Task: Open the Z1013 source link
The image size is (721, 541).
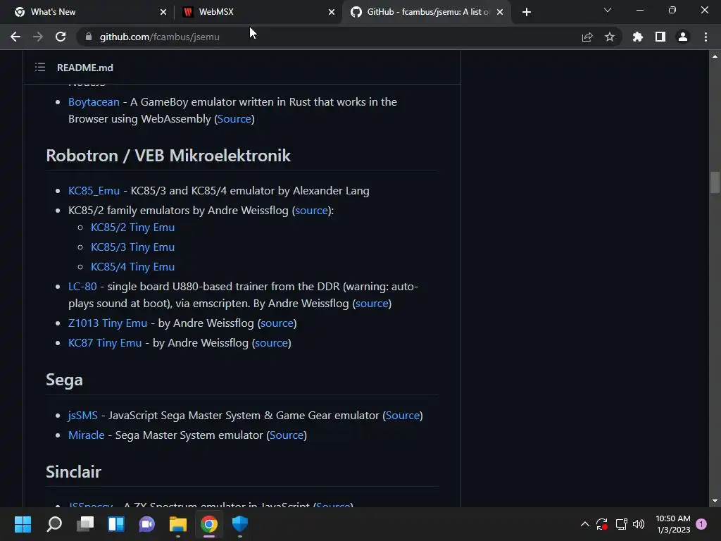Action: pos(277,323)
